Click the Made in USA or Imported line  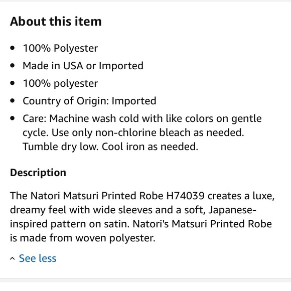pyautogui.click(x=83, y=66)
